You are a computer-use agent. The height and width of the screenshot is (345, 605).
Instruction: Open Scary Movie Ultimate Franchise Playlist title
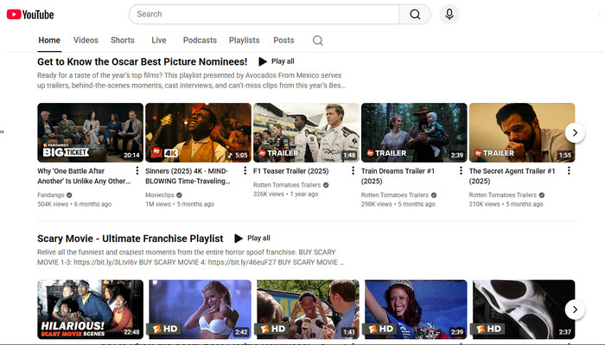click(x=130, y=239)
